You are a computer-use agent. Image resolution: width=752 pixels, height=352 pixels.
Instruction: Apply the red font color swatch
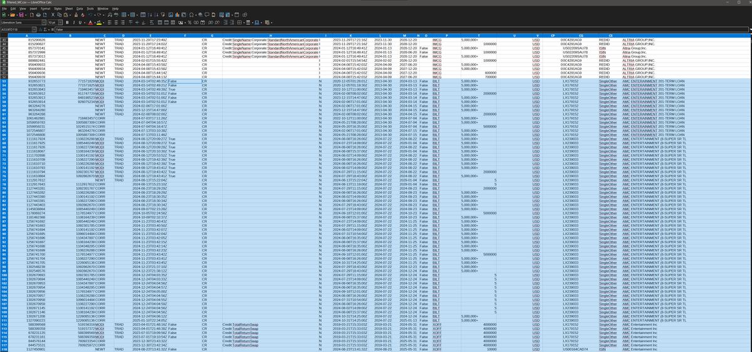[x=90, y=23]
